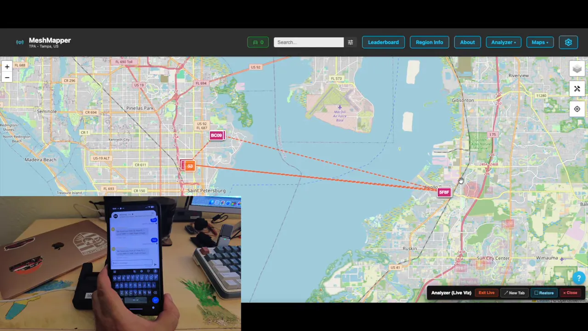
Task: Click the Ruskin map label
Action: [409, 248]
